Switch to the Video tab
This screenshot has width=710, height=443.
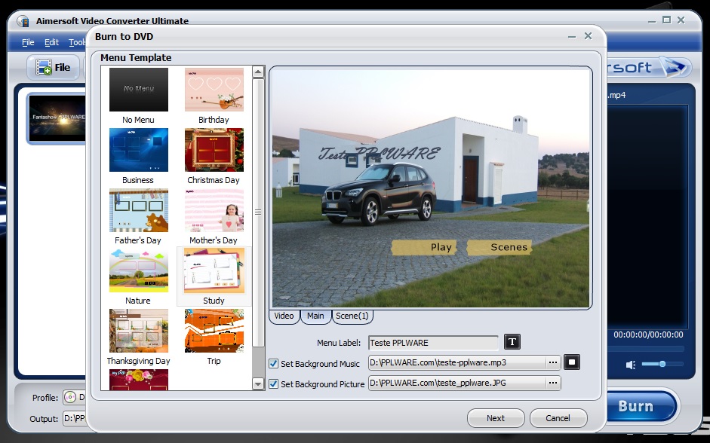click(284, 316)
